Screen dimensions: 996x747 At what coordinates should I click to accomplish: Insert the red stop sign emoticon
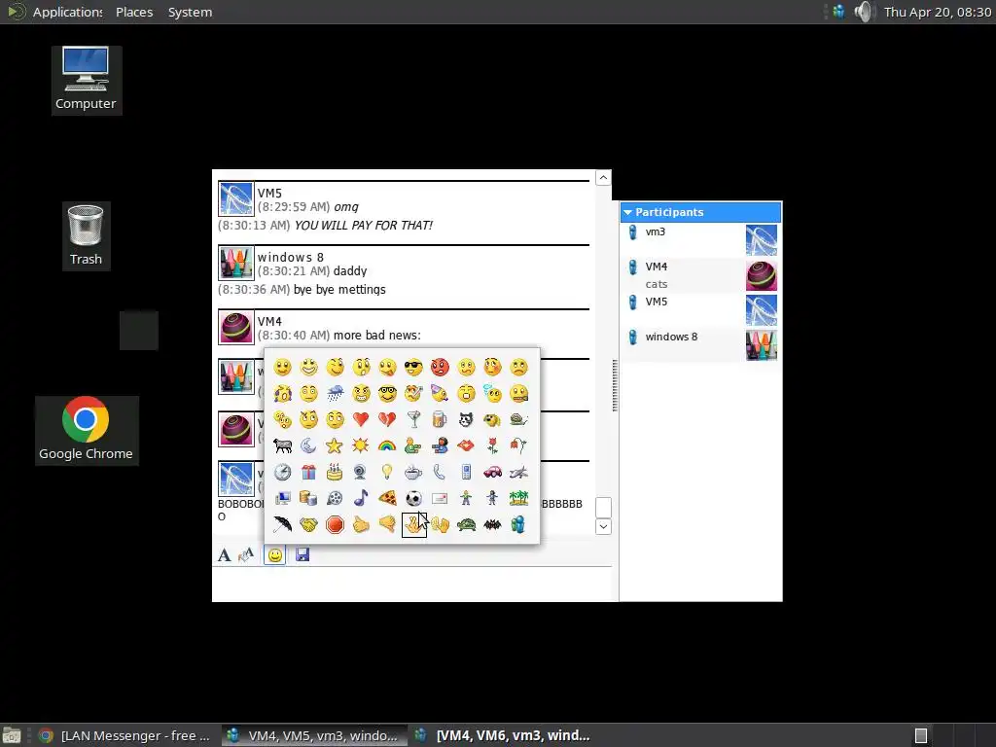[x=335, y=524]
